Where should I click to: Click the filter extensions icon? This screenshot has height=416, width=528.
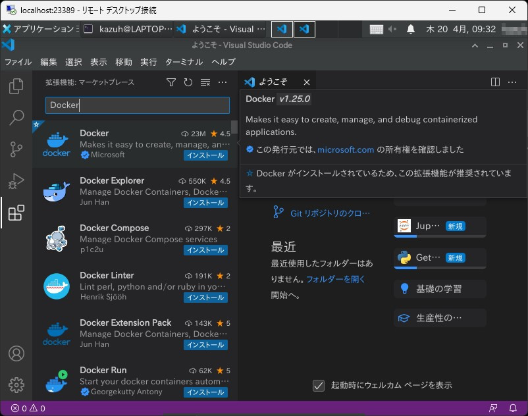pyautogui.click(x=171, y=82)
